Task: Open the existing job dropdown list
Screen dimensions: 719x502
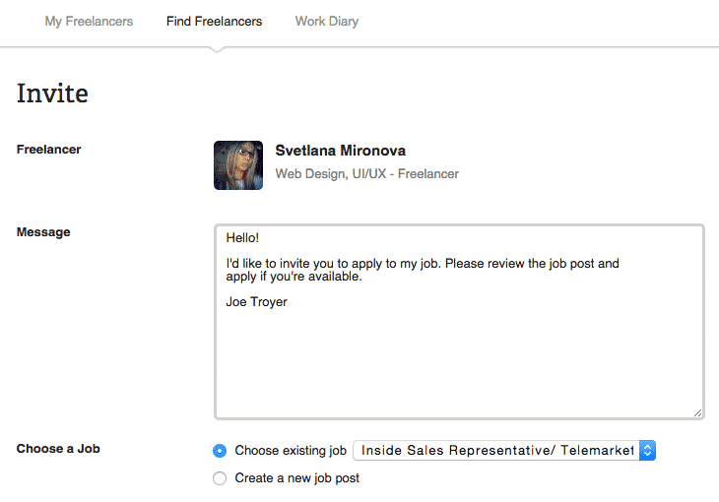Action: coord(504,450)
